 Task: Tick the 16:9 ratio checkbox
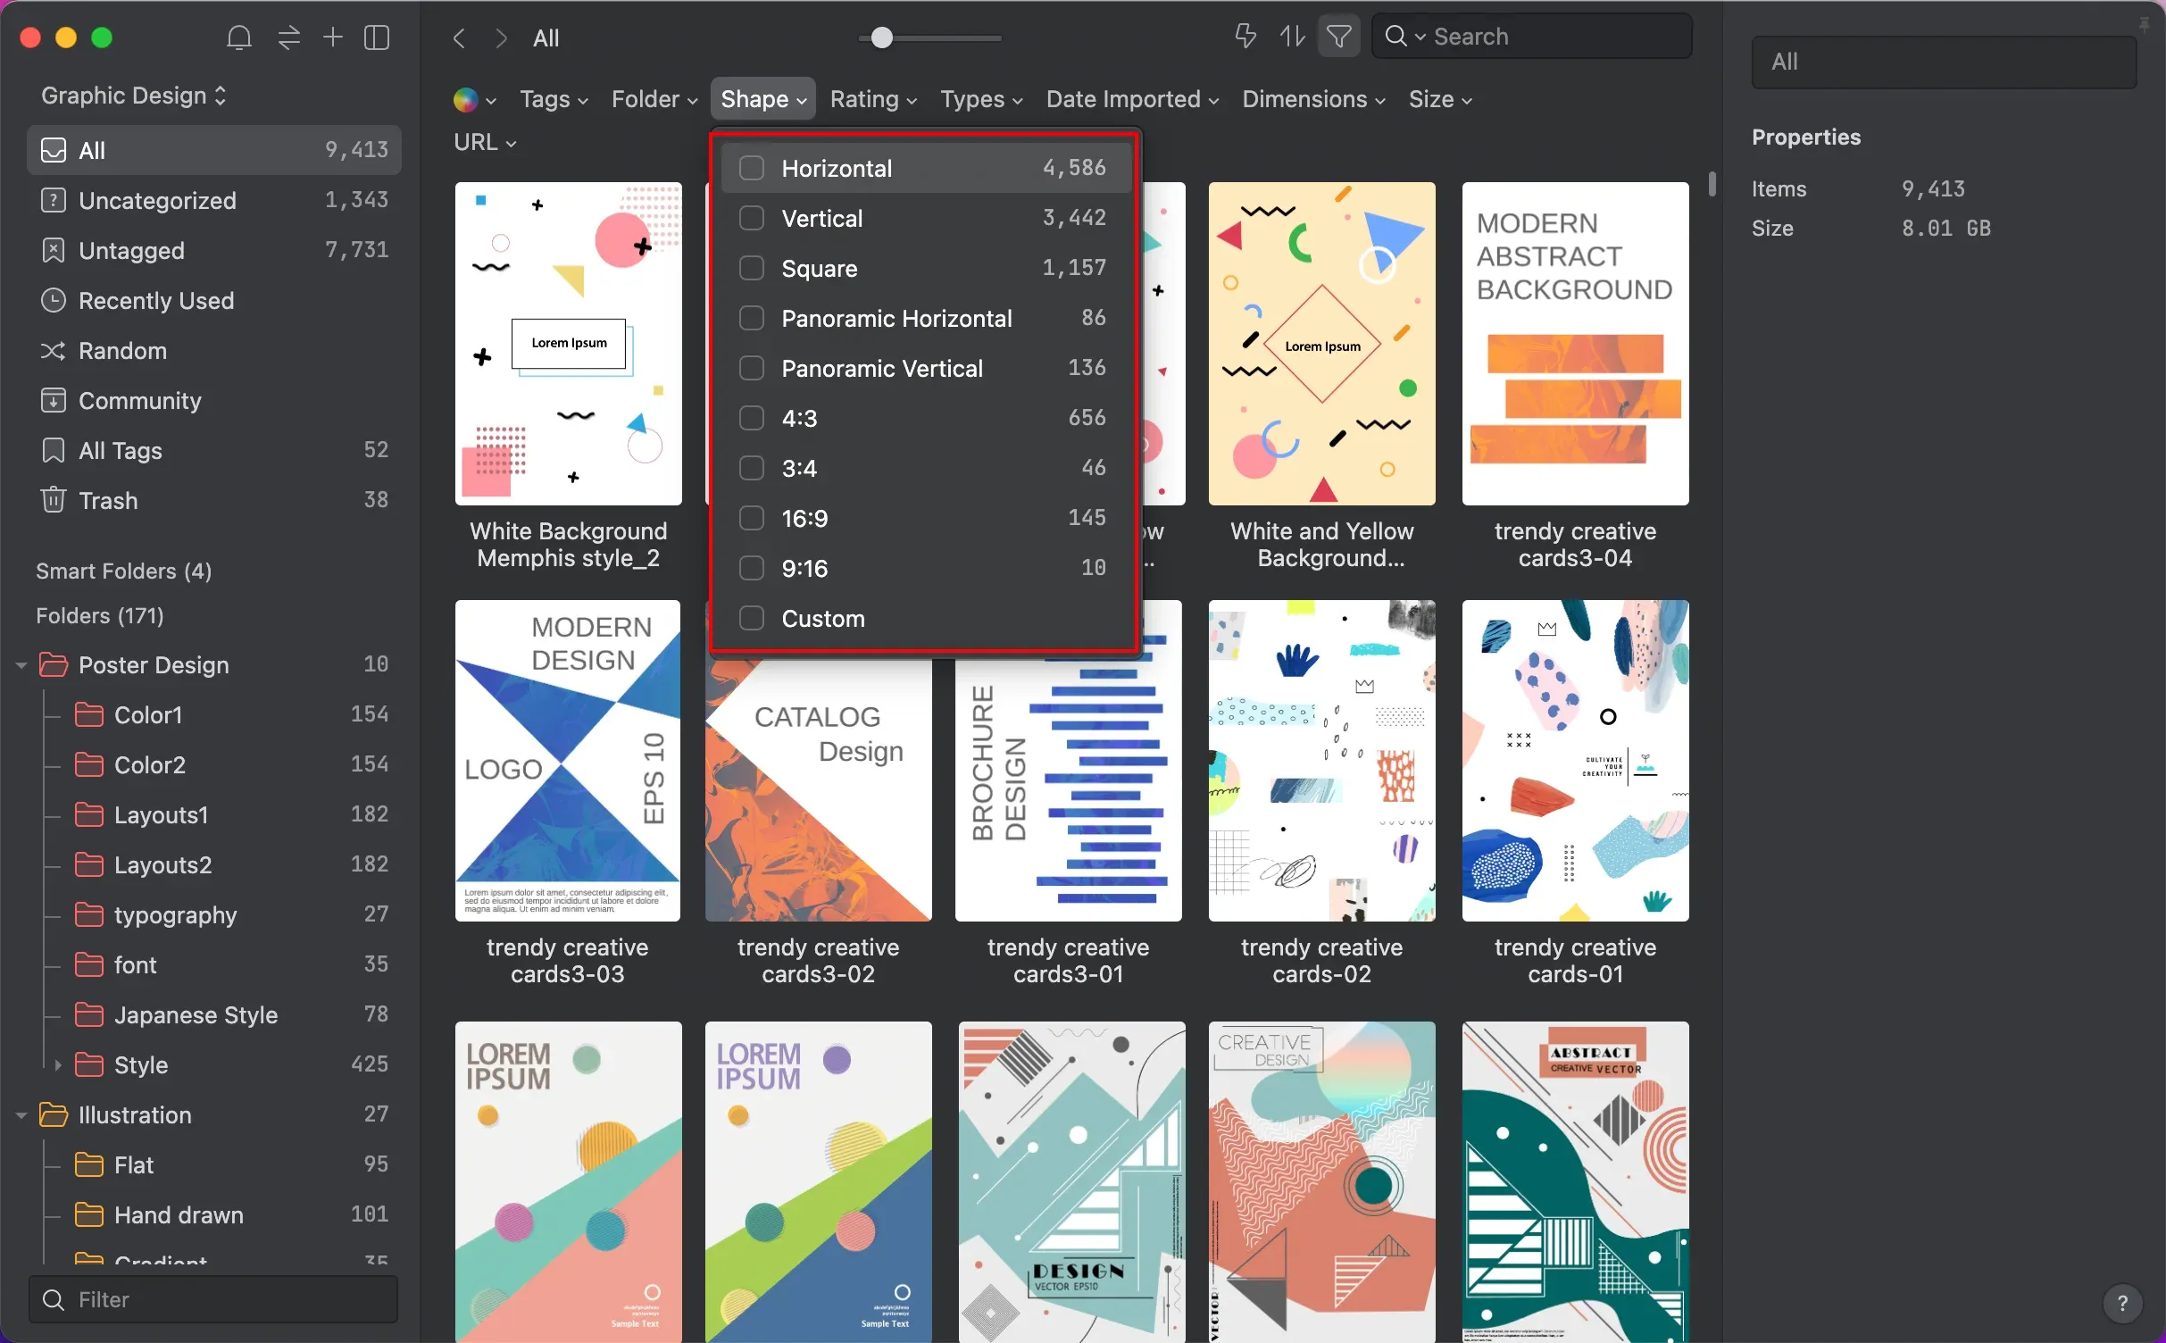tap(752, 518)
